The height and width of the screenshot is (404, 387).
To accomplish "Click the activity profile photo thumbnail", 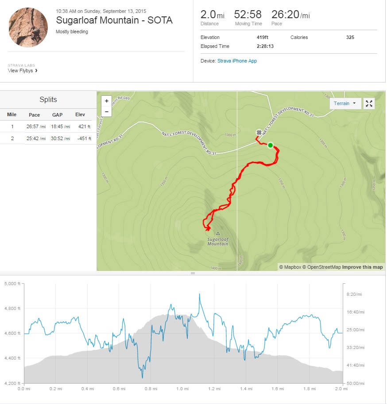I will coord(28,27).
